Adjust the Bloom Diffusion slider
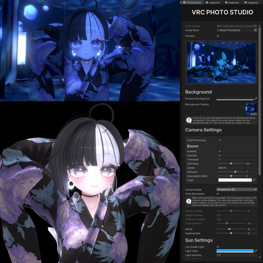 (236, 172)
